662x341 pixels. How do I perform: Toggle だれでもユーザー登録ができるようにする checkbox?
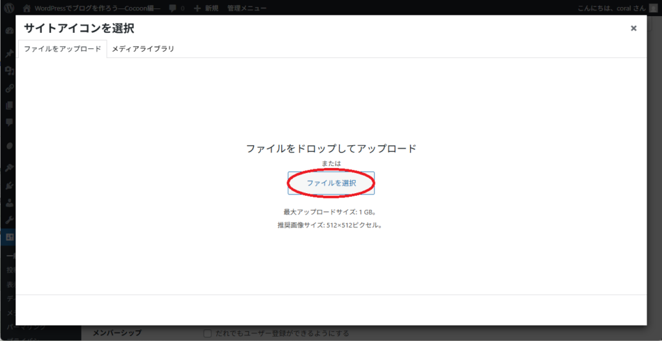(x=208, y=333)
